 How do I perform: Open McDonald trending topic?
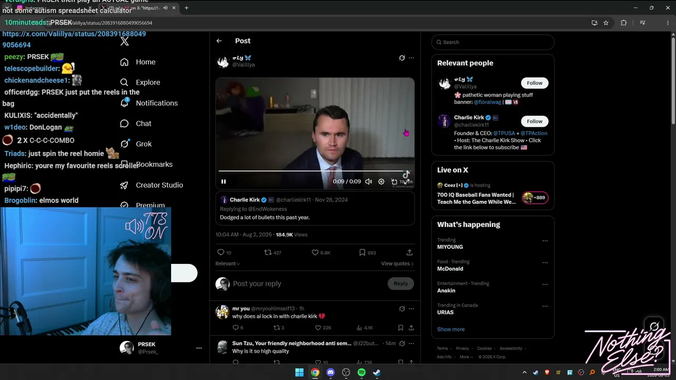point(450,269)
